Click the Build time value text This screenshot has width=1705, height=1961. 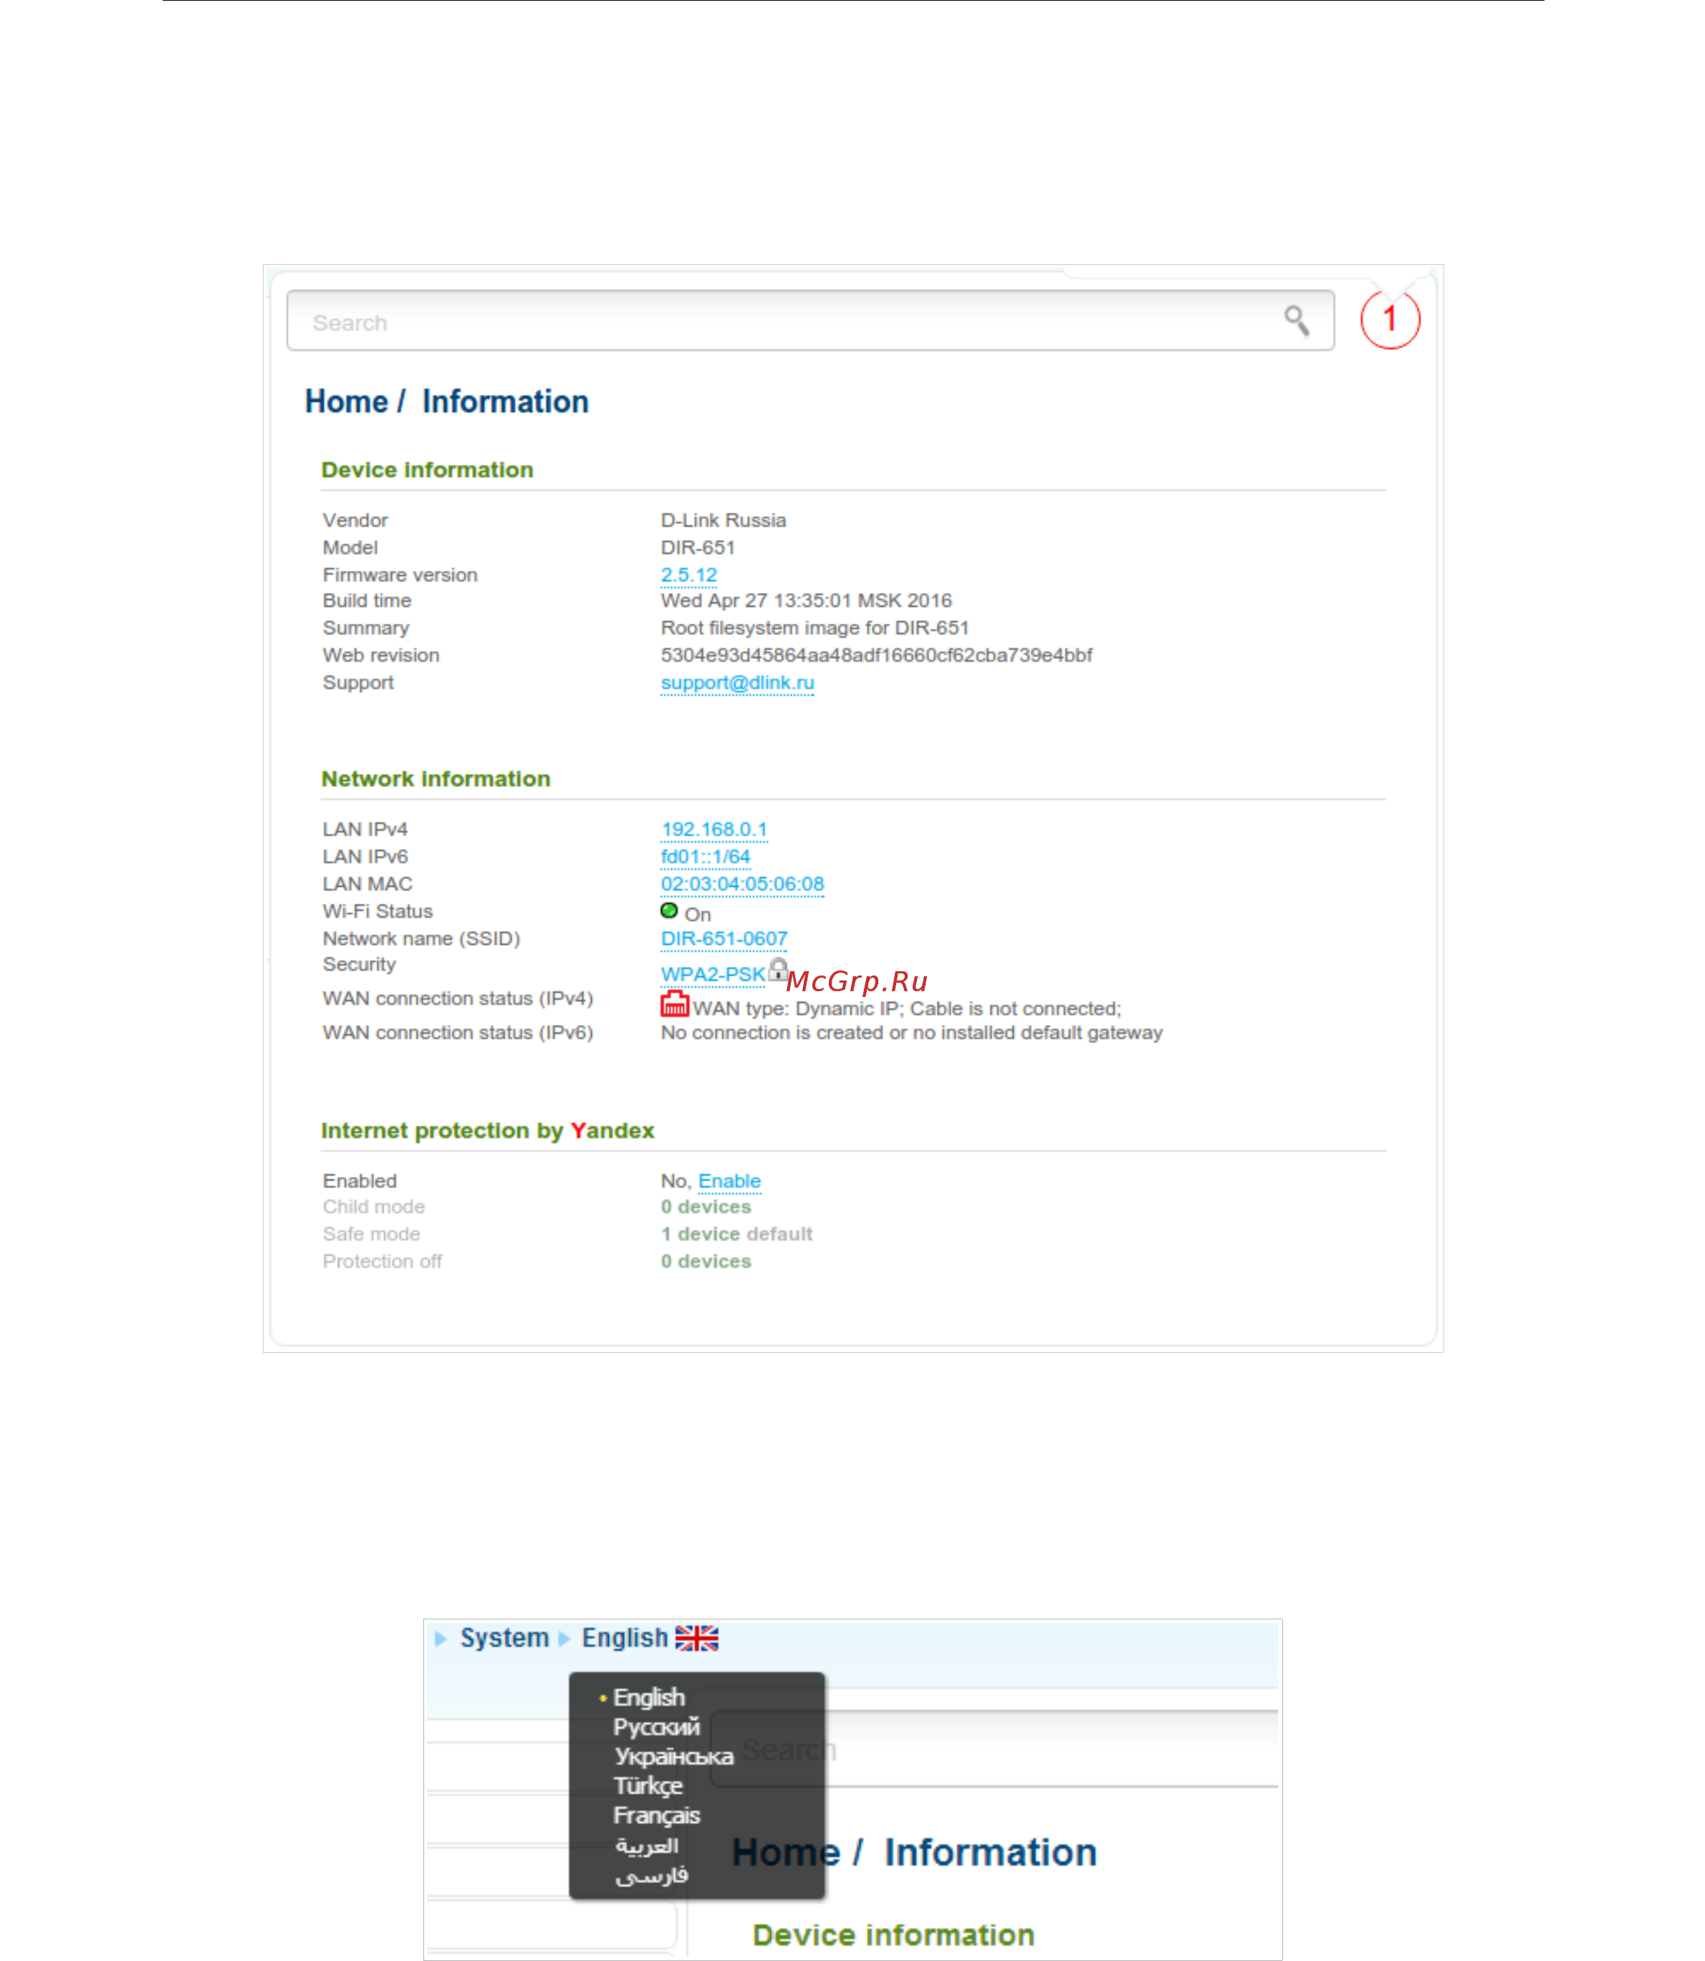(806, 601)
